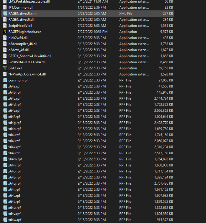Select the file name x64m.rpf
This screenshot has height=223, width=206.
pos(15,159)
